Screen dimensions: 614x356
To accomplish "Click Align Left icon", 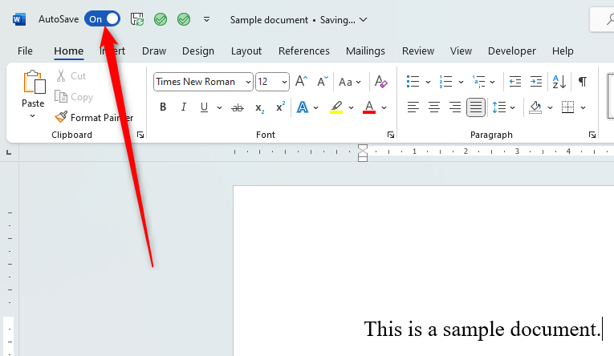I will 413,107.
